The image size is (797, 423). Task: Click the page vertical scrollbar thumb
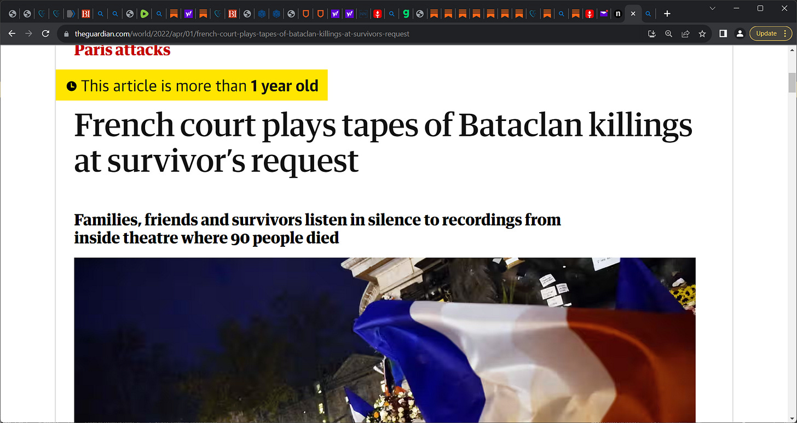tap(792, 82)
